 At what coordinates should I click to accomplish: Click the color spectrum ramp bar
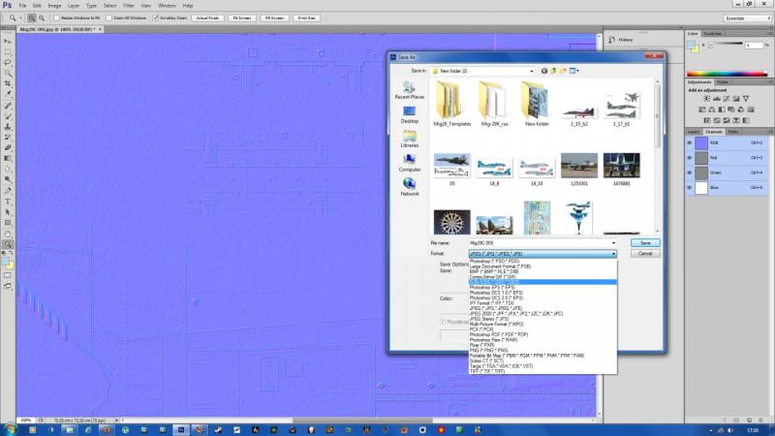727,75
